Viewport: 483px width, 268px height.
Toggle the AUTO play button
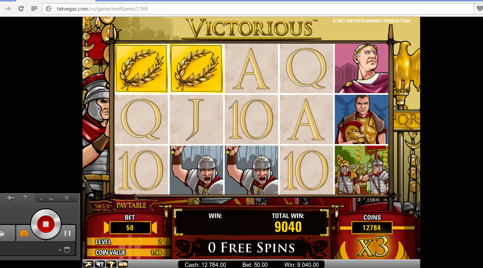tap(123, 264)
